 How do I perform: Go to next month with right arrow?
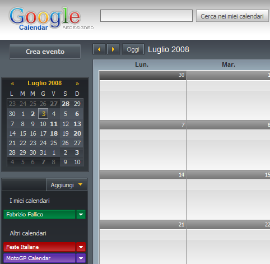113,49
